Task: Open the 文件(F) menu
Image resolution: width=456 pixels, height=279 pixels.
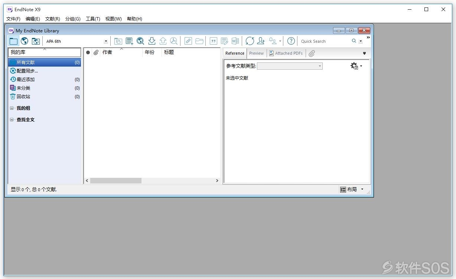Action: tap(13, 19)
